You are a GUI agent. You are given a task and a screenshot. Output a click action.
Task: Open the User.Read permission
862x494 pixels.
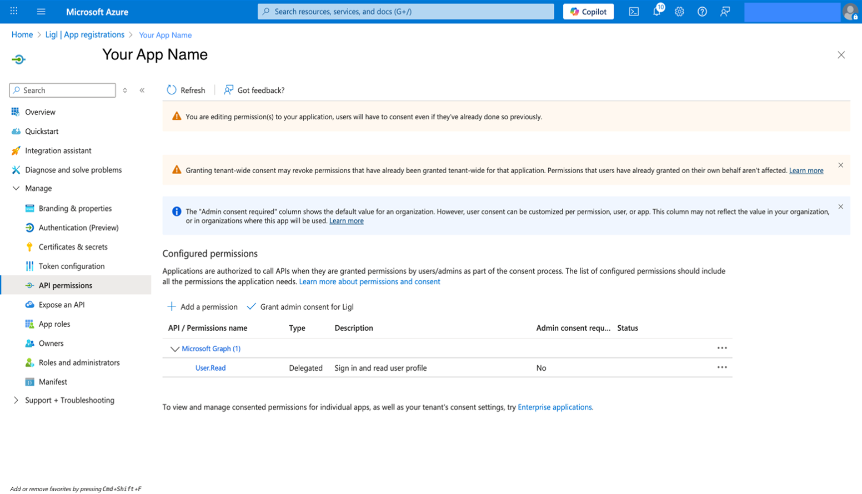click(x=211, y=368)
